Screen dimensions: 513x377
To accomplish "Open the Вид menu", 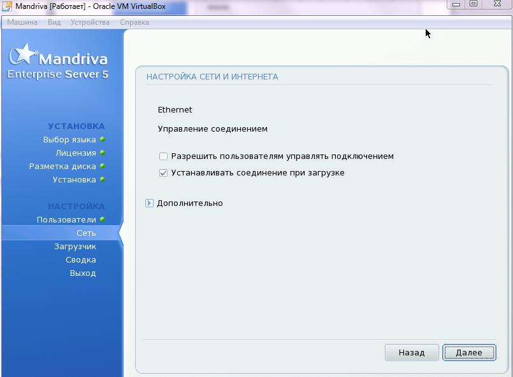I will (54, 22).
